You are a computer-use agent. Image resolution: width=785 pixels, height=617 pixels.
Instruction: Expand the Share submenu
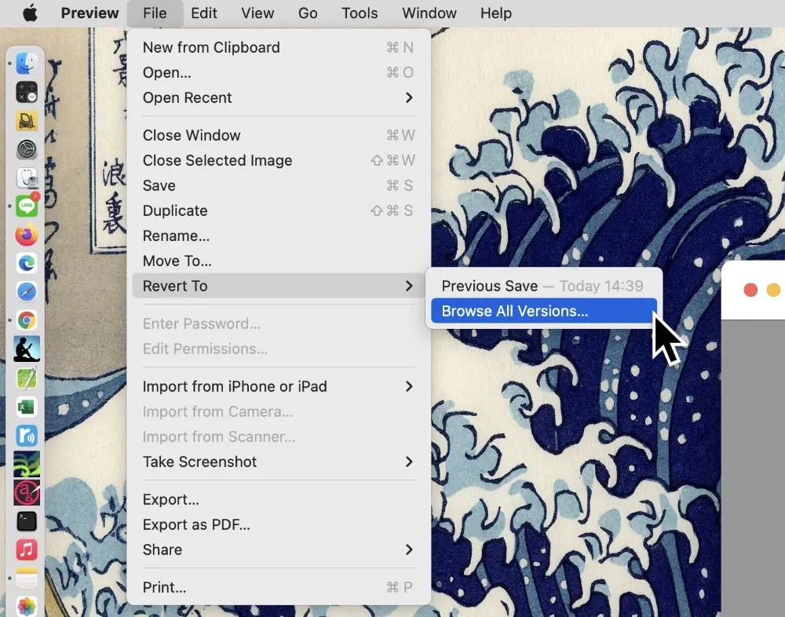coord(279,549)
